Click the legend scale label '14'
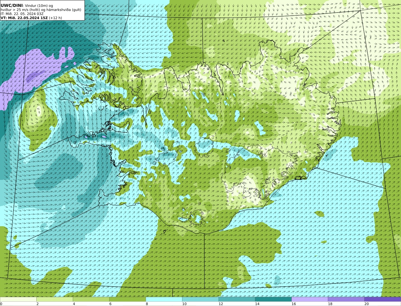The height and width of the screenshot is (306, 401). [257, 304]
